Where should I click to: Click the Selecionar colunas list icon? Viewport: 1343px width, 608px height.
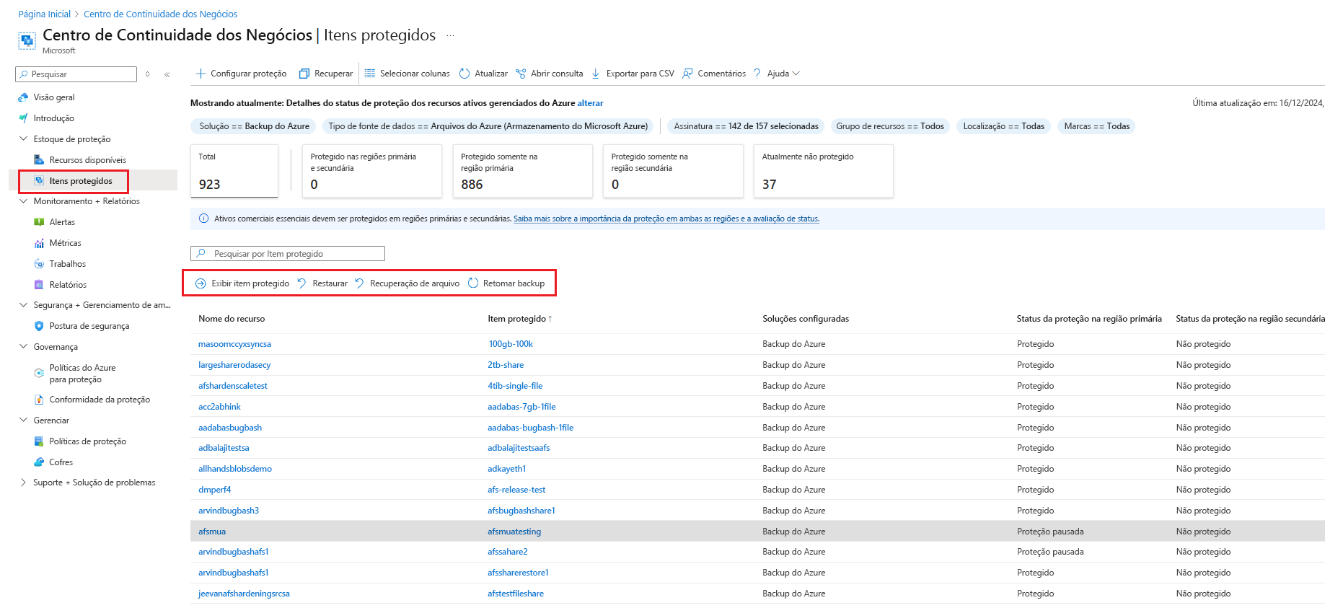[370, 74]
